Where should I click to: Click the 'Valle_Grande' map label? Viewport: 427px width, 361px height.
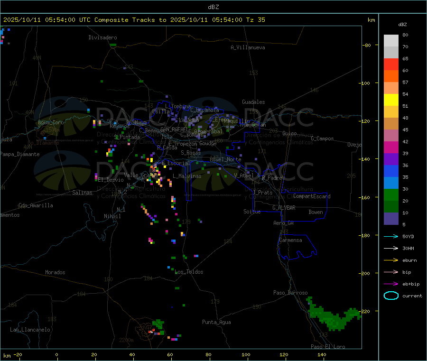click(x=141, y=175)
